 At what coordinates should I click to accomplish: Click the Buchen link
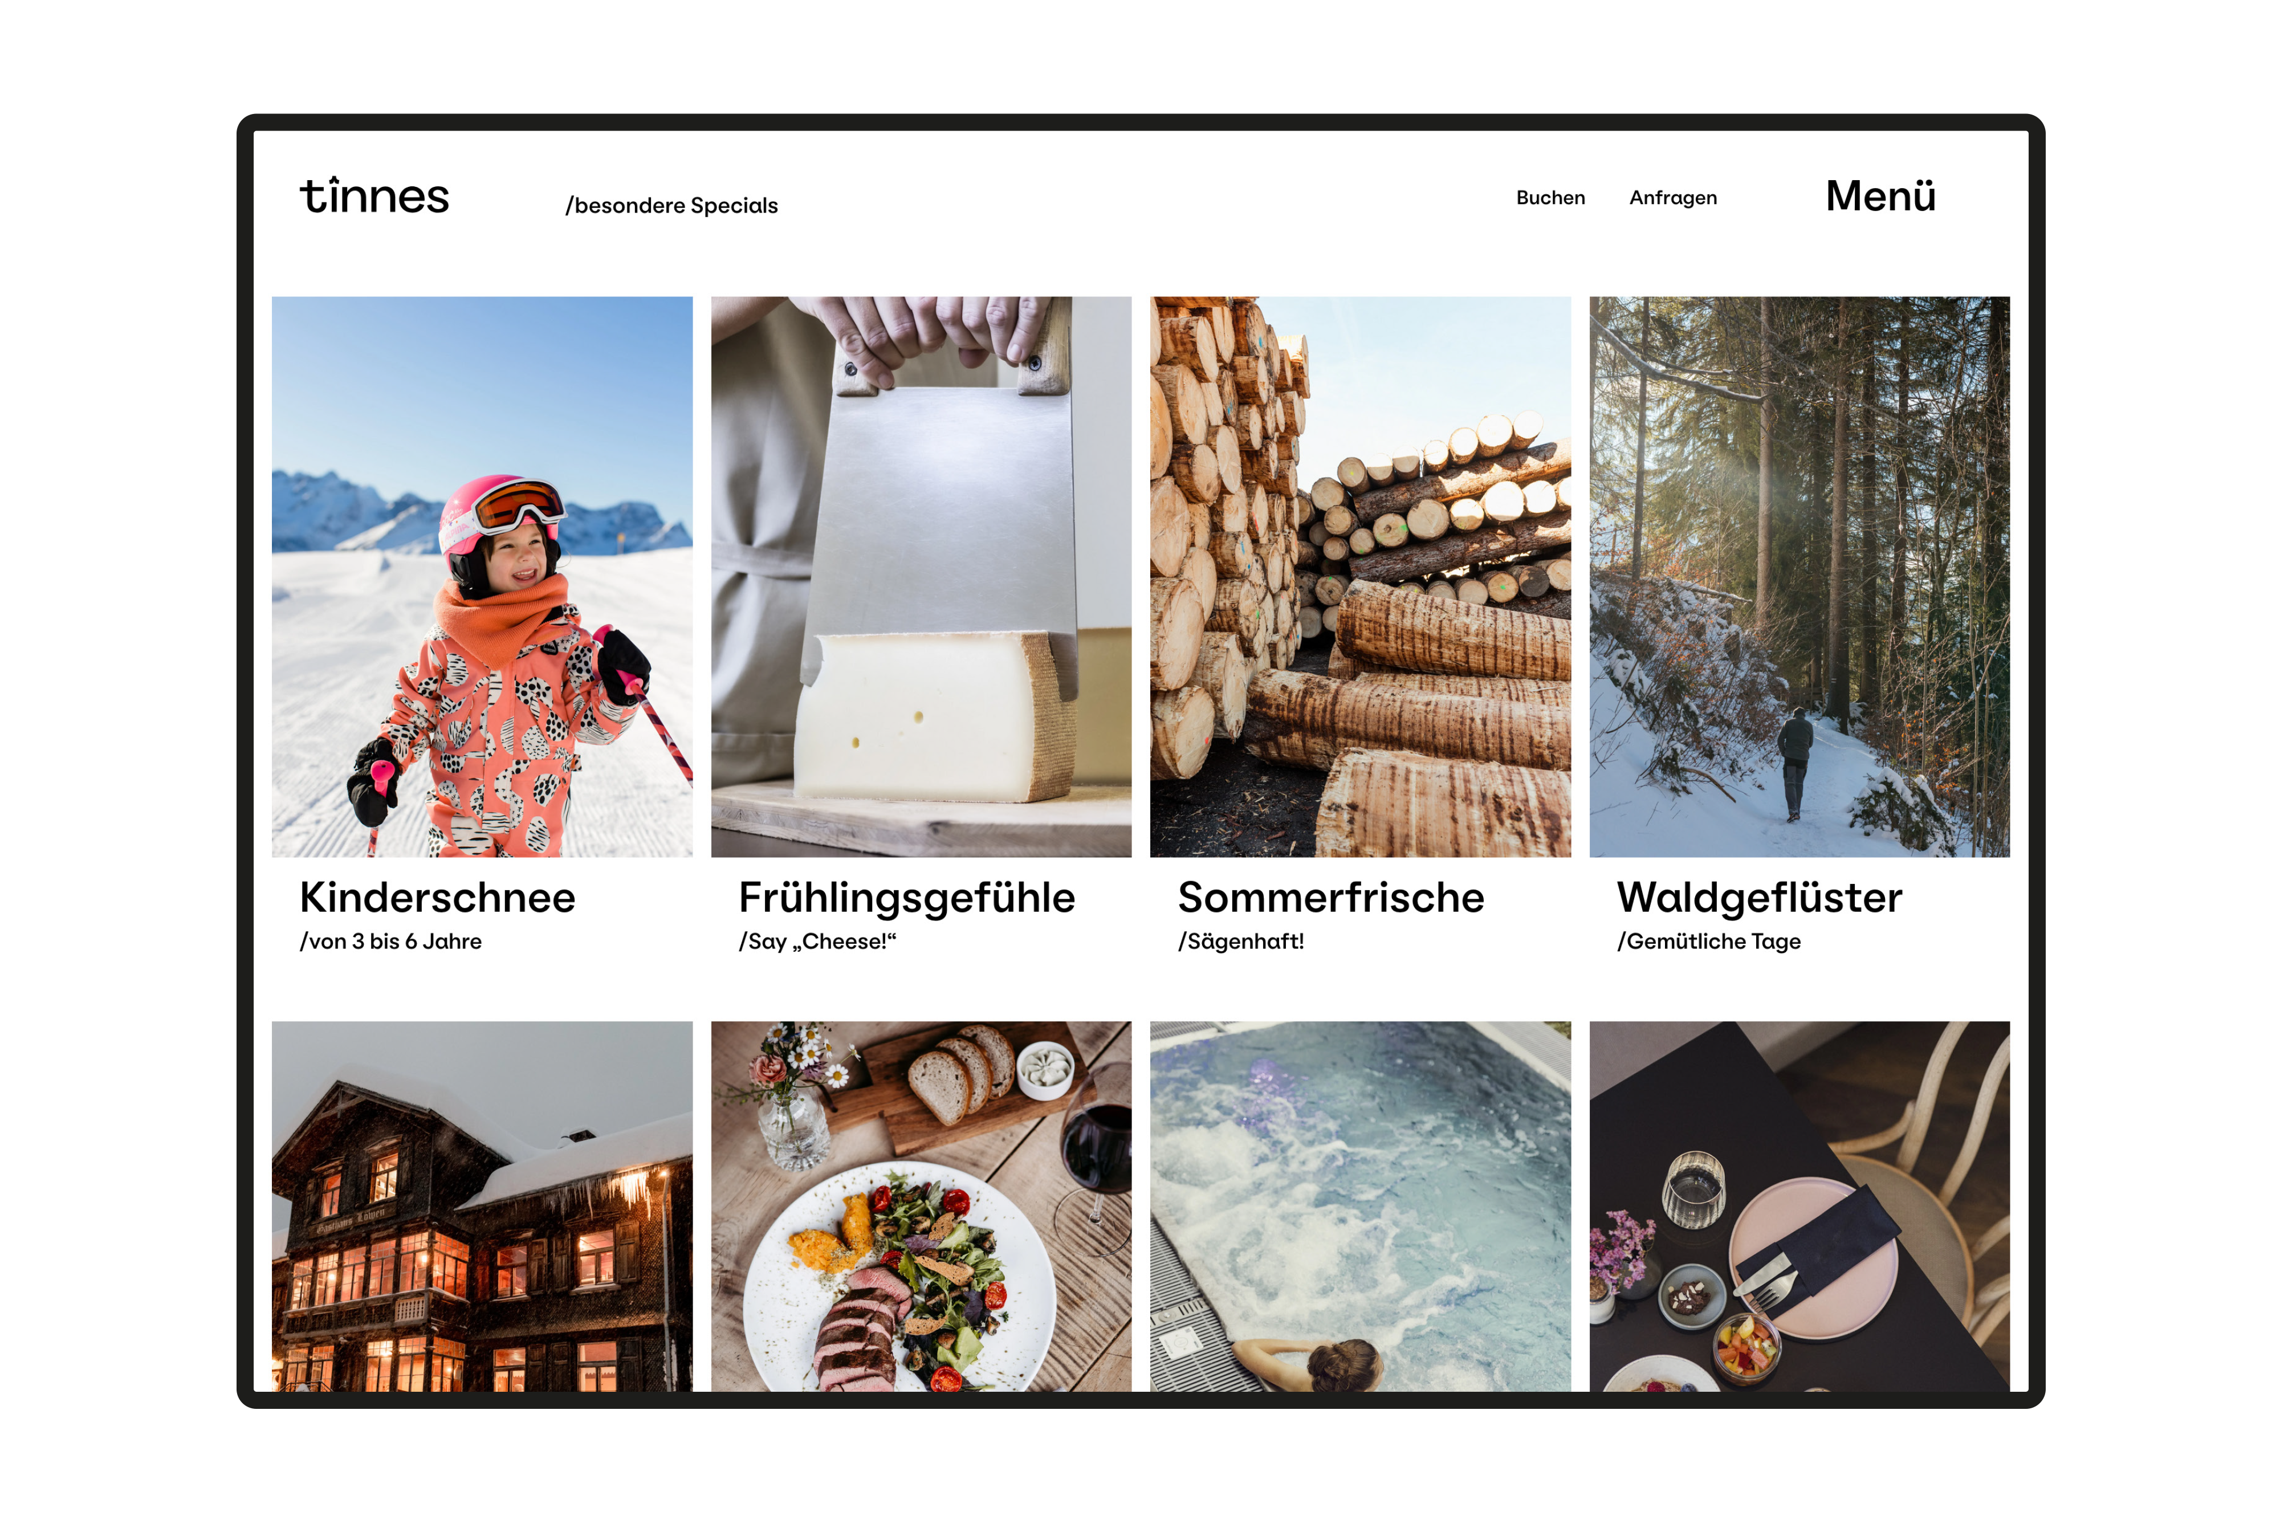pyautogui.click(x=1550, y=198)
